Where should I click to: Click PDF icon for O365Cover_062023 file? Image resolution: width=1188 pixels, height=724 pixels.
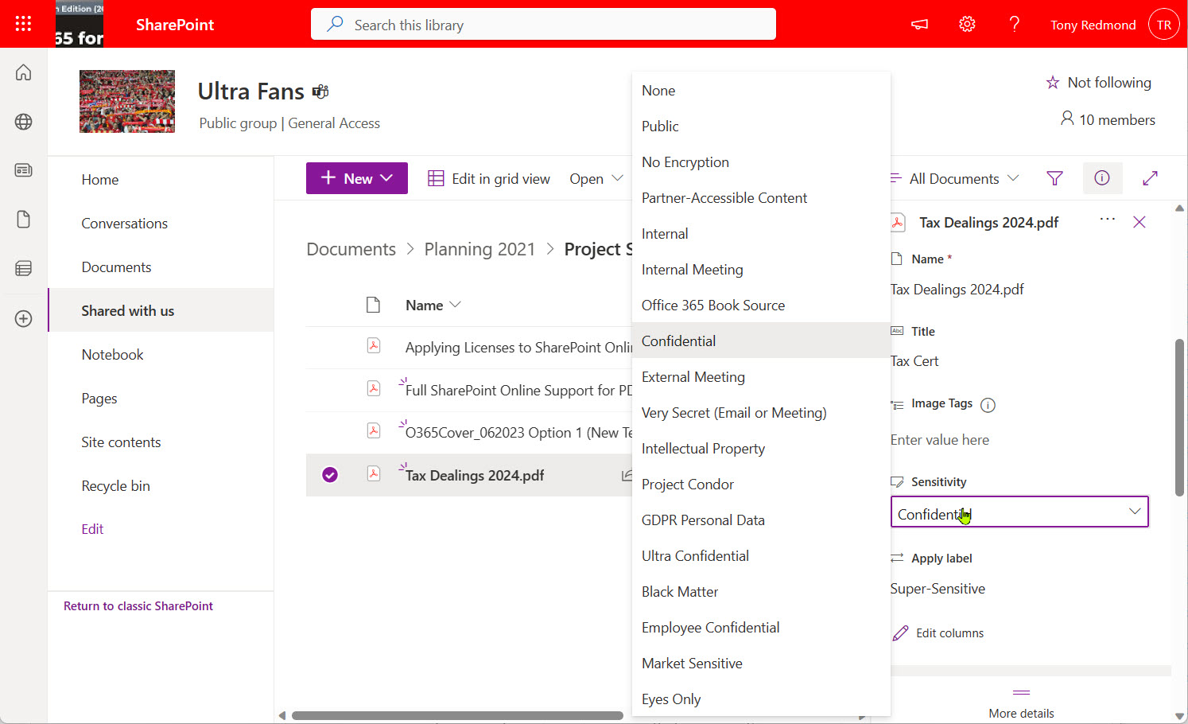[x=373, y=430]
